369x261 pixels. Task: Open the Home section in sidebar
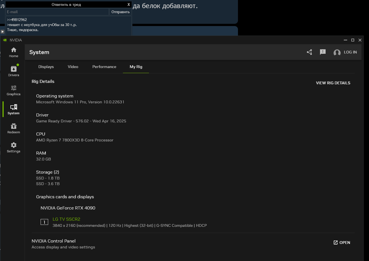click(x=13, y=52)
